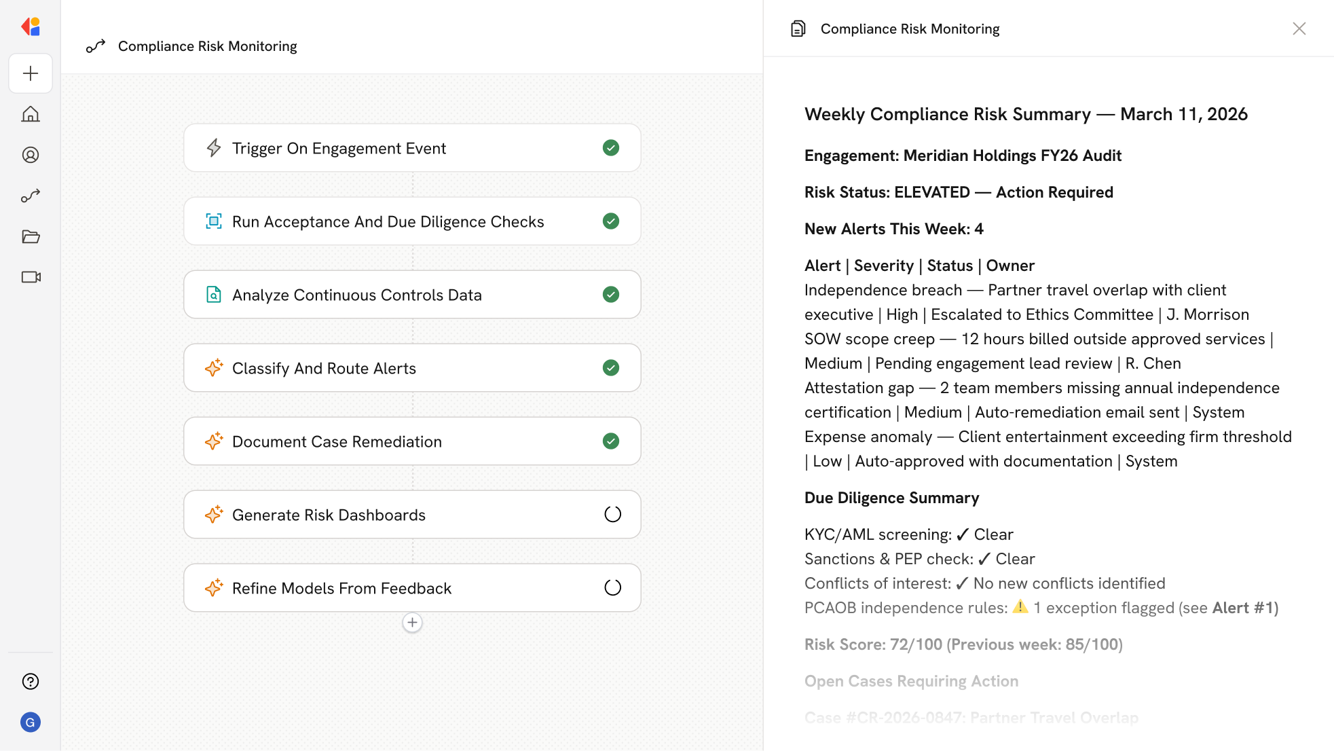Screen dimensions: 1334x751
Task: Open the Home icon in the sidebar
Action: tap(31, 114)
